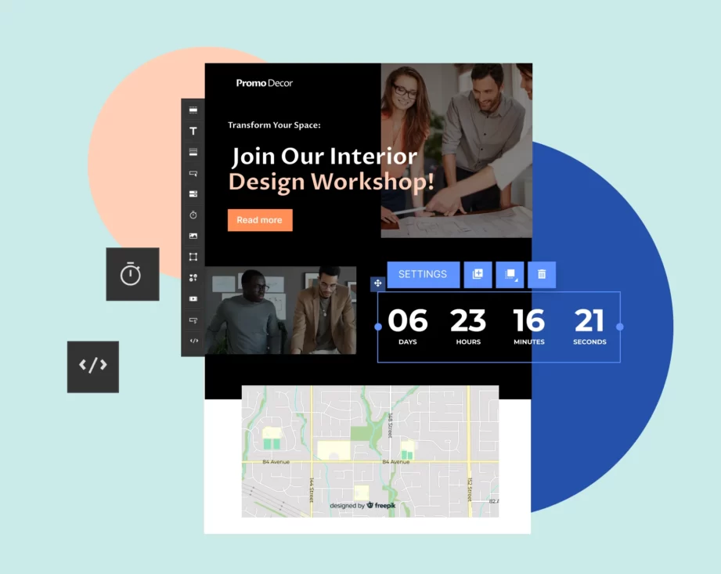Choose the Button block tool in sidebar
The image size is (721, 574).
tap(193, 173)
